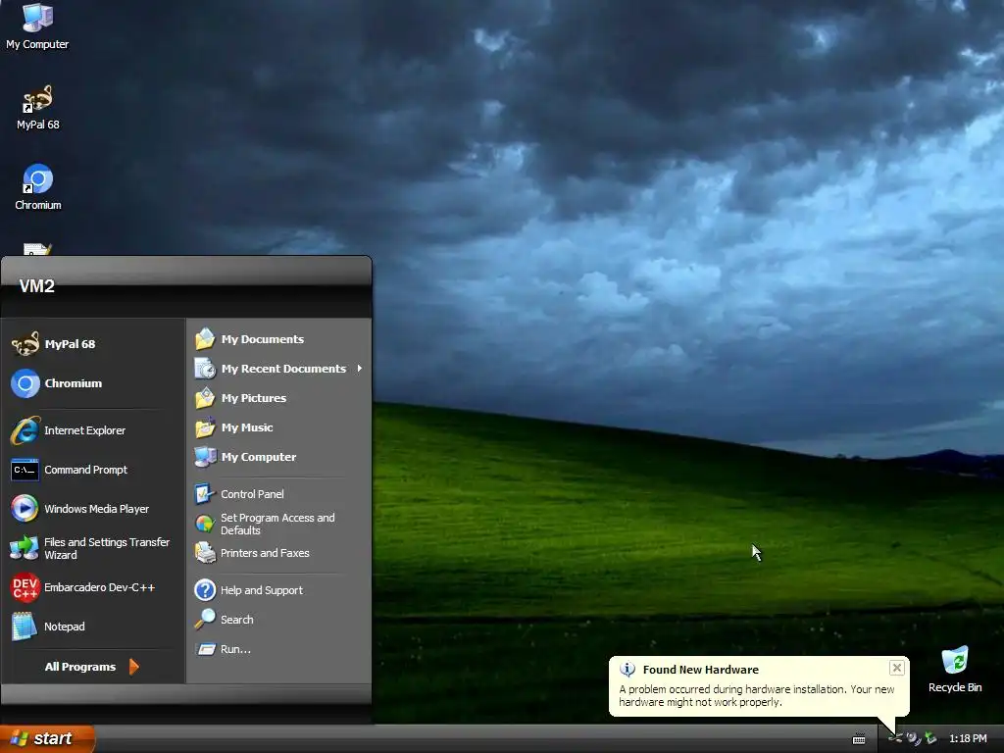Image resolution: width=1004 pixels, height=753 pixels.
Task: Close the Found New Hardware balloon
Action: [897, 668]
